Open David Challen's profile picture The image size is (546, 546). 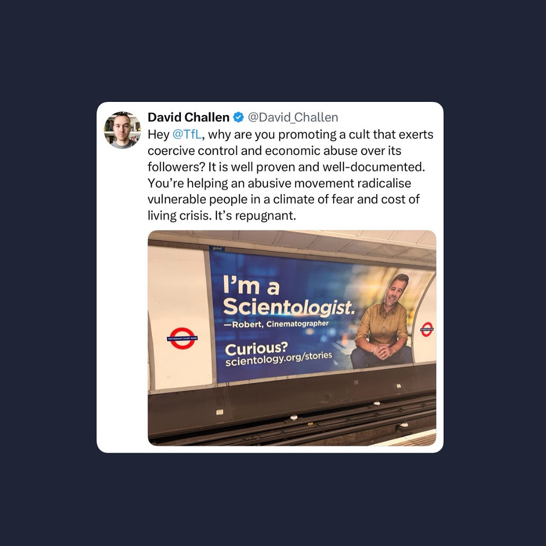click(x=123, y=130)
